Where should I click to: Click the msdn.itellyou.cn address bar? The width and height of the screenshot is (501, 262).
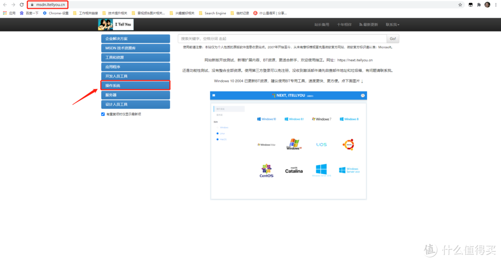[50, 5]
